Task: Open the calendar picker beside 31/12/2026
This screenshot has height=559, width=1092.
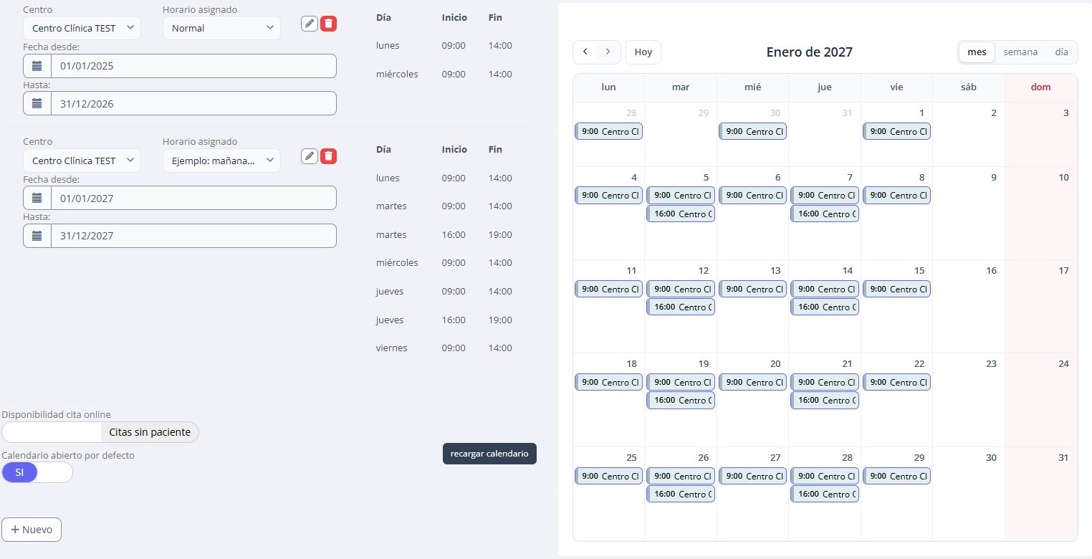Action: coord(37,103)
